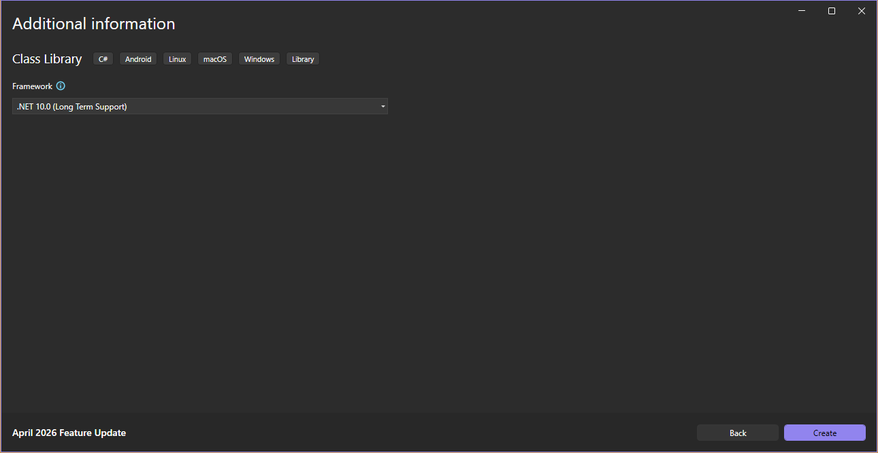Click the Framework info icon
Screen dimensions: 878x453
(61, 86)
